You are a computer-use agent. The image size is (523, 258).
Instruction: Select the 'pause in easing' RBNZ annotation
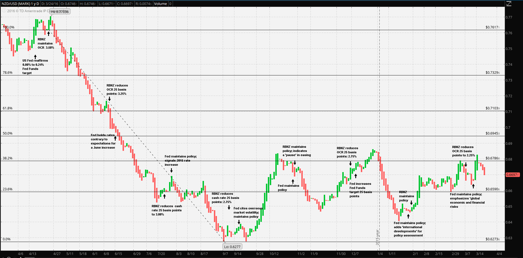[x=297, y=151]
